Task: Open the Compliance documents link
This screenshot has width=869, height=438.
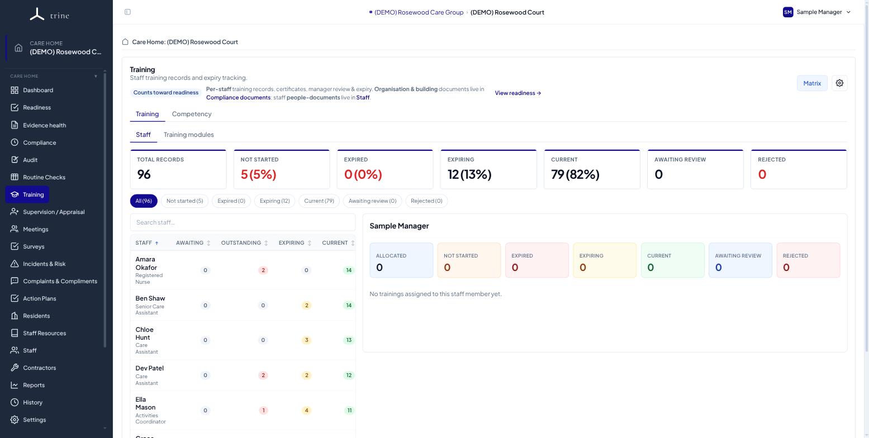Action: 239,98
